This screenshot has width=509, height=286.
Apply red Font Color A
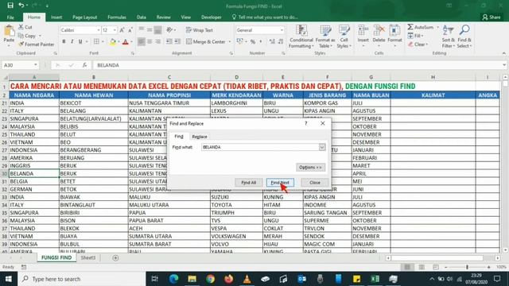point(126,41)
